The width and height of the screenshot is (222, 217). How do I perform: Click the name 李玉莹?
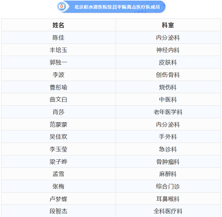[59, 149]
